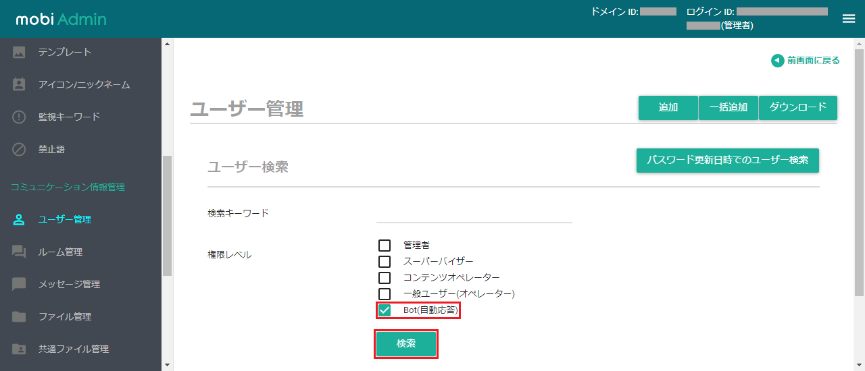865x371 pixels.
Task: Click the アイコン/ニックネーム badge icon
Action: pyautogui.click(x=19, y=84)
